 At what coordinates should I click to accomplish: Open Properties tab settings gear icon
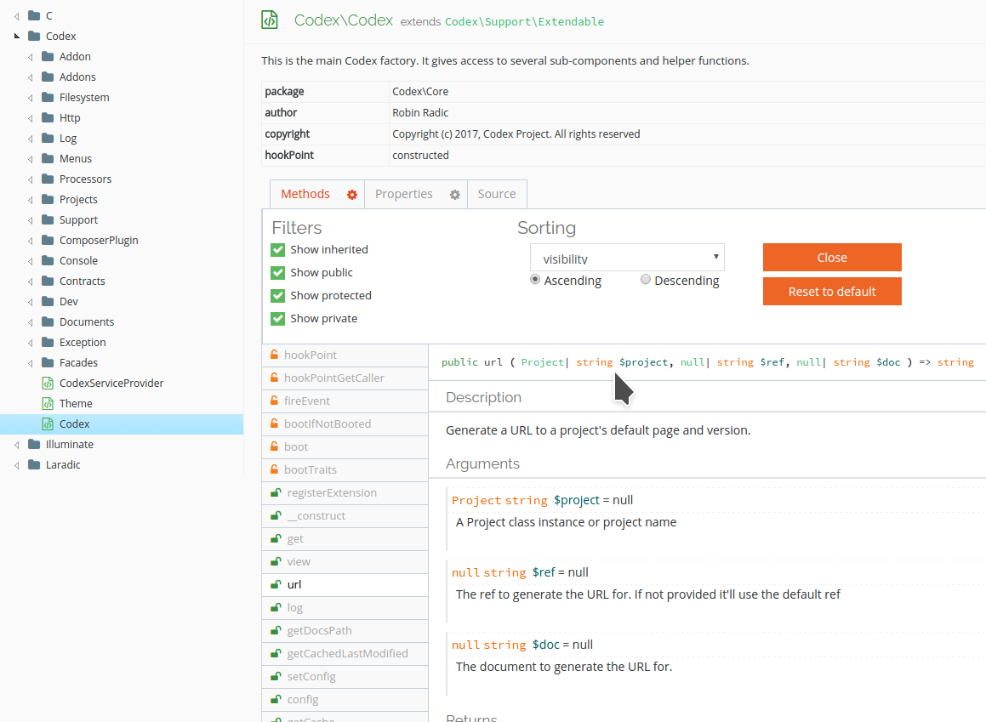(x=454, y=195)
